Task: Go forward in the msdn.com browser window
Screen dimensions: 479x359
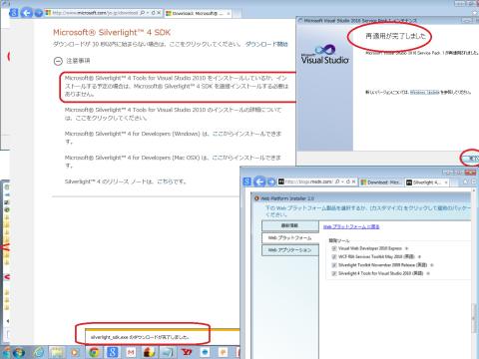Action: 271,181
